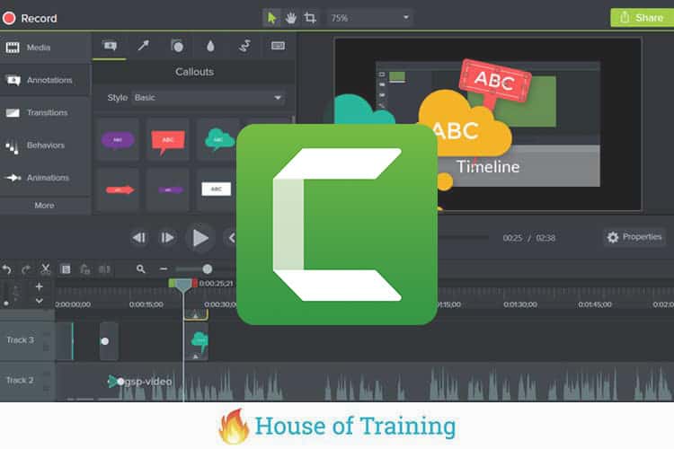Click the timeline zoom magnifier icon
This screenshot has height=449, width=674.
(x=140, y=269)
